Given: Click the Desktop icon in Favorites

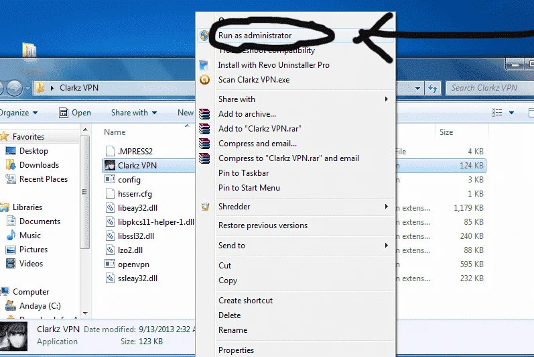Looking at the screenshot, I should pyautogui.click(x=11, y=151).
